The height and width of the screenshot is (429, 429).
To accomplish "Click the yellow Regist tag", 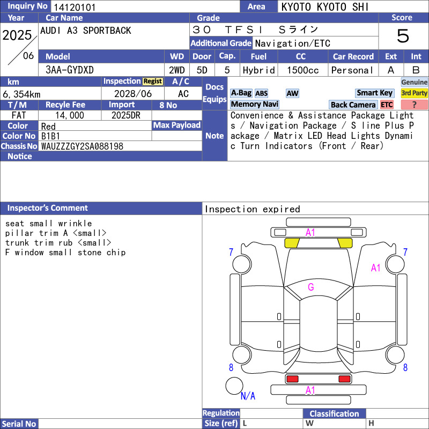I will tap(153, 82).
